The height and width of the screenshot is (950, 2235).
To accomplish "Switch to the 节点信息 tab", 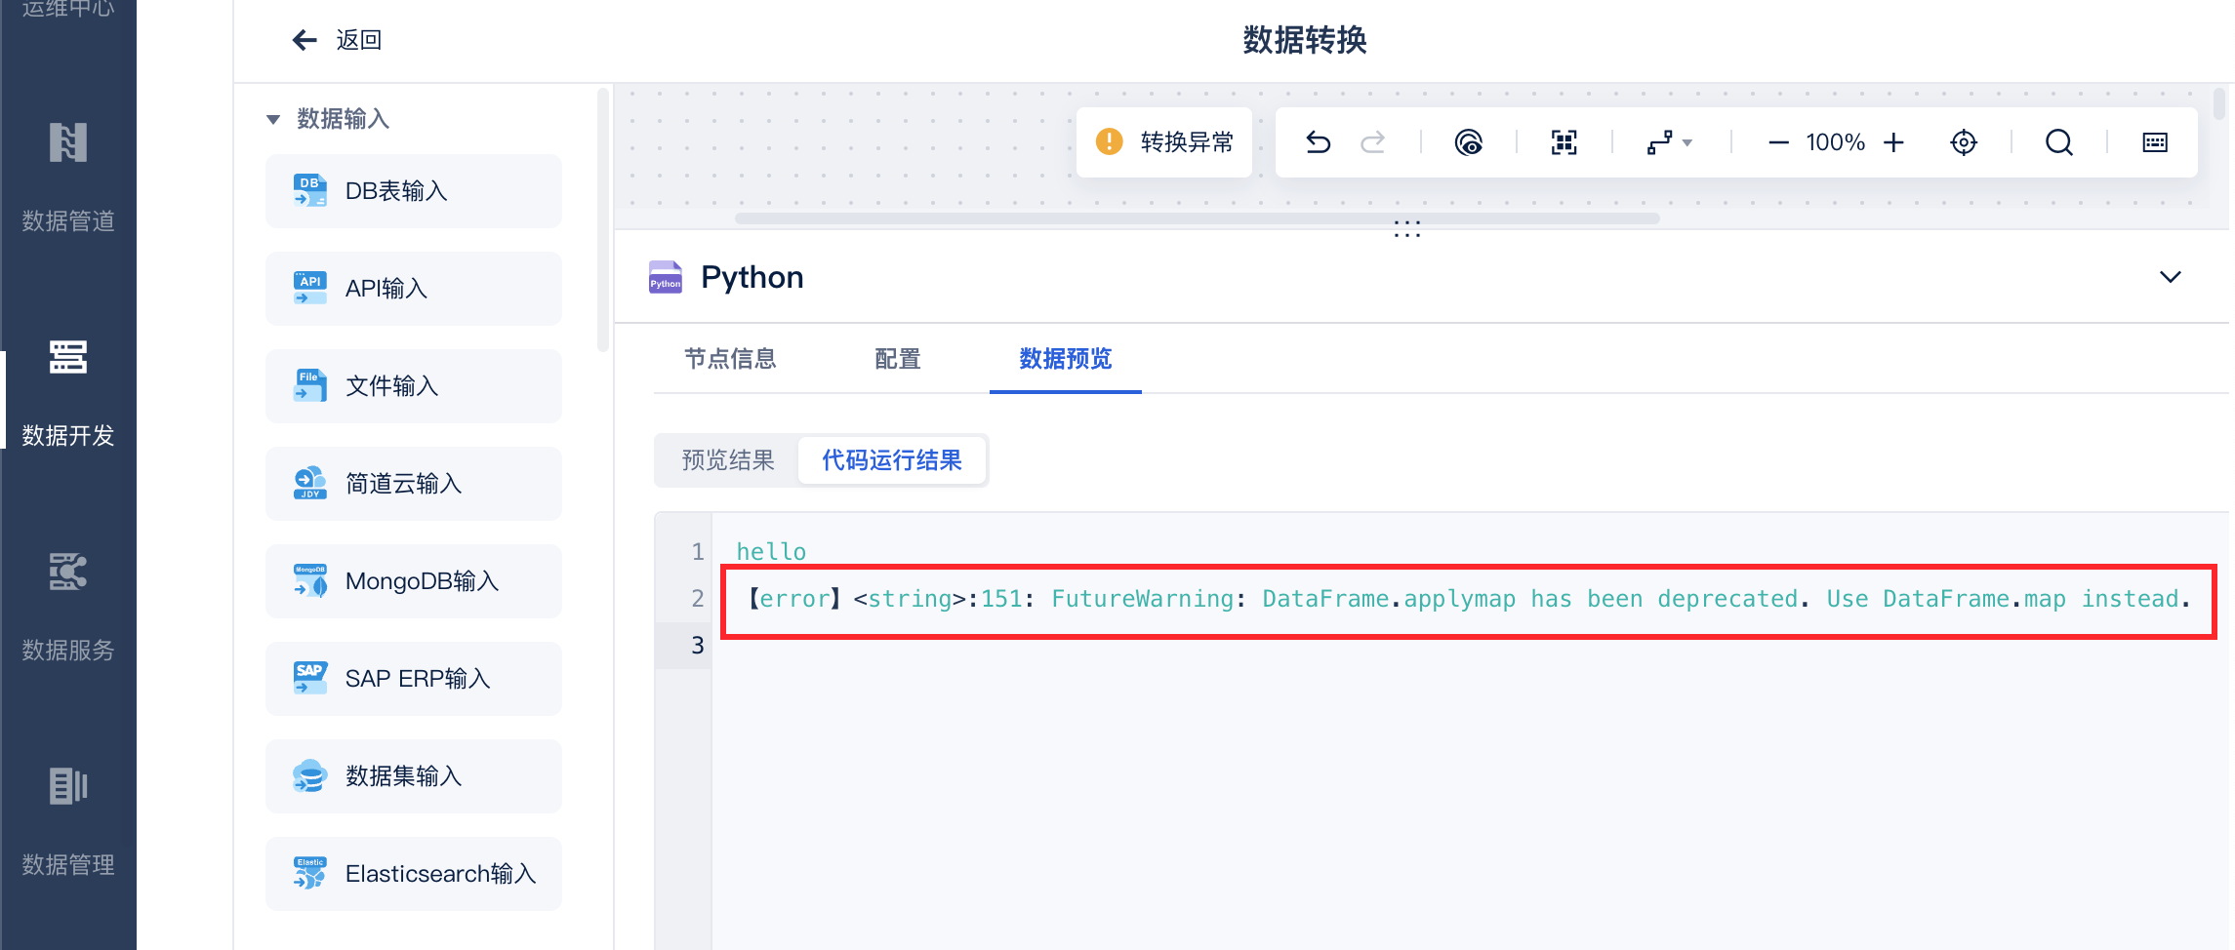I will (731, 359).
